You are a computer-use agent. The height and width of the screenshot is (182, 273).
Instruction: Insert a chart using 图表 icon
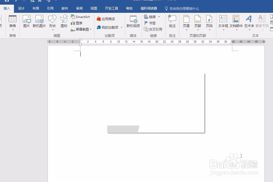pyautogui.click(x=77, y=23)
